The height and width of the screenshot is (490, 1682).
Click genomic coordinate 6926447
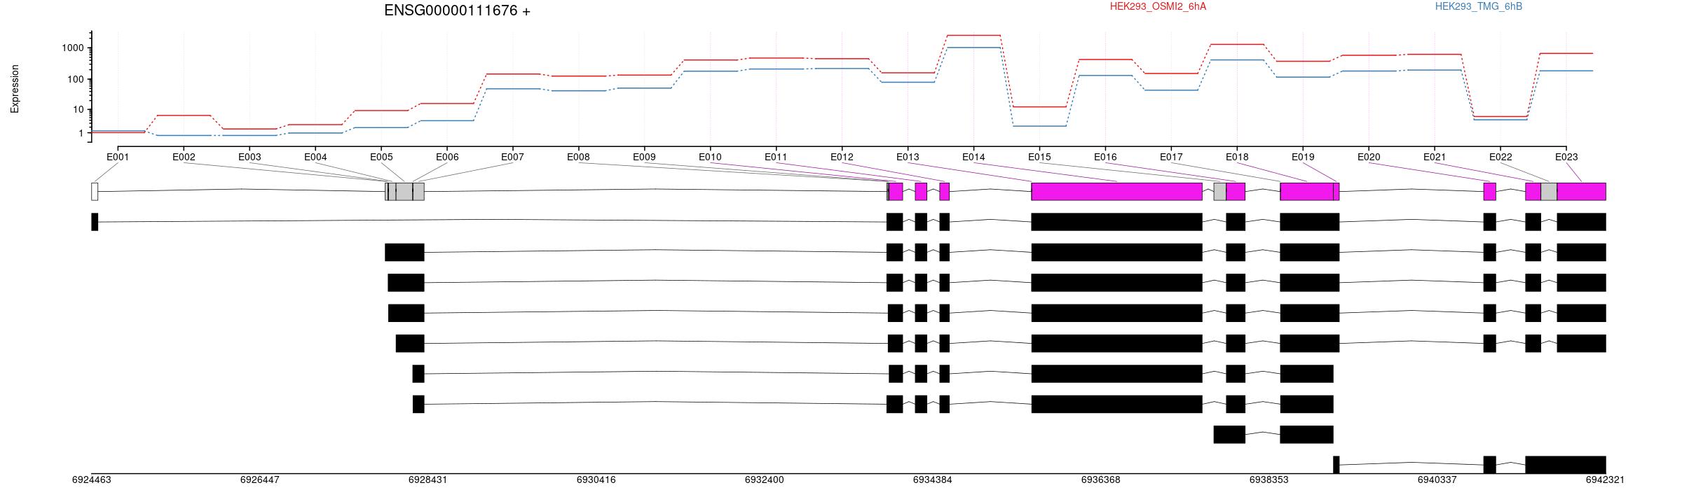260,480
